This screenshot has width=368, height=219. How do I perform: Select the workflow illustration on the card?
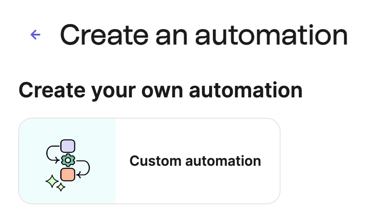click(68, 165)
